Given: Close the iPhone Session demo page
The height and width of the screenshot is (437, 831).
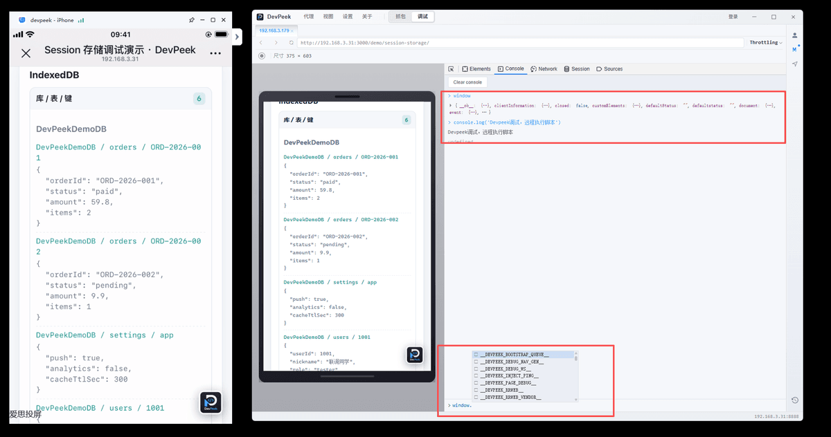Looking at the screenshot, I should [x=26, y=53].
